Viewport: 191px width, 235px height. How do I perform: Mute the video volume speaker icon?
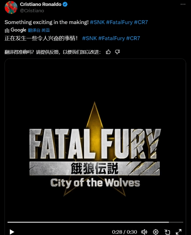pyautogui.click(x=144, y=232)
